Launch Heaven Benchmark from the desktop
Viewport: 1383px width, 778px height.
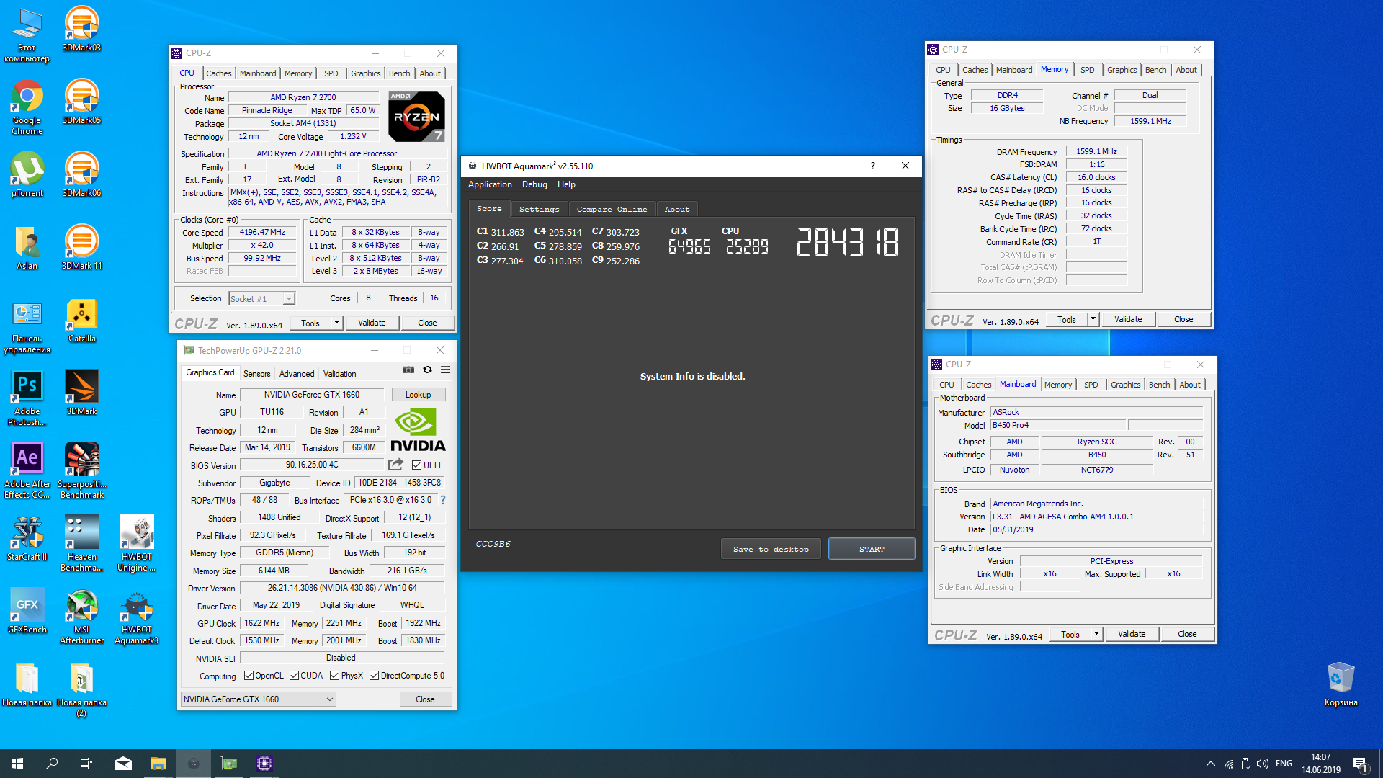(x=81, y=543)
